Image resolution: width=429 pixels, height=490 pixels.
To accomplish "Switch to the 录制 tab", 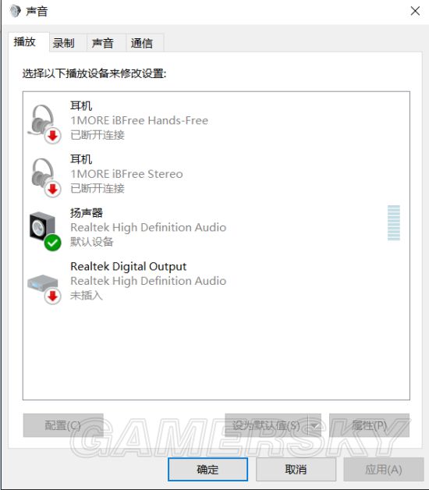I will click(64, 43).
